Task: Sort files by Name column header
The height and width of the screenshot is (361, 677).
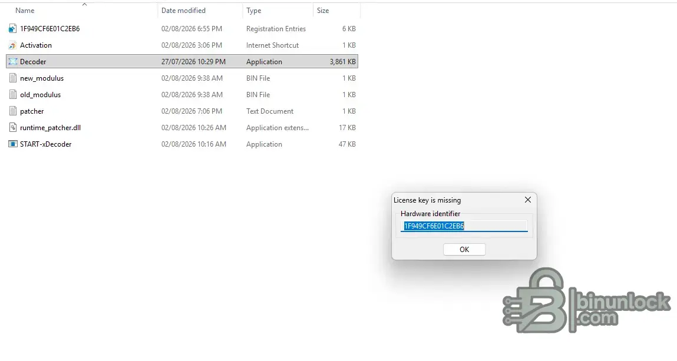Action: pyautogui.click(x=25, y=11)
